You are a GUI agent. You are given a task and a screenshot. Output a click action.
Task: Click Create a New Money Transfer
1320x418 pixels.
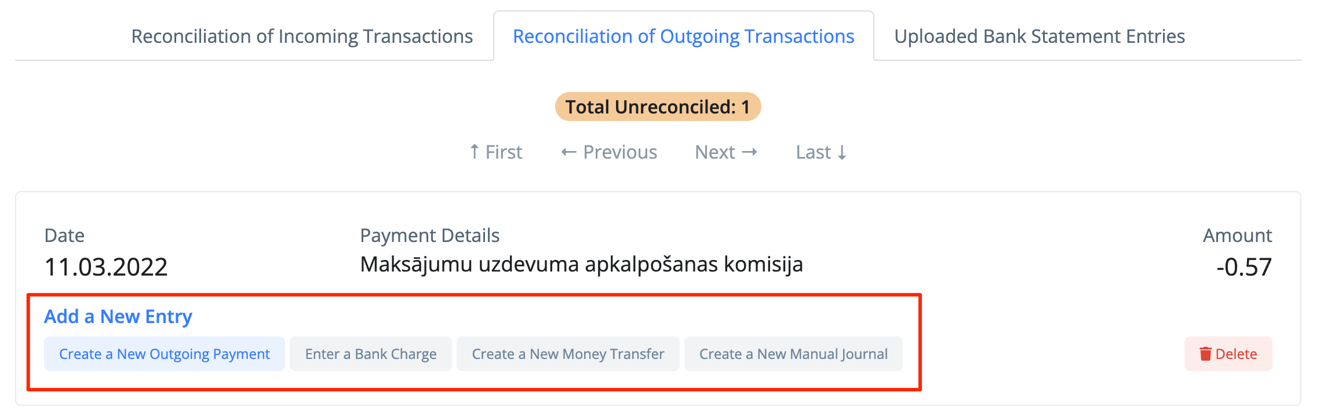[568, 354]
